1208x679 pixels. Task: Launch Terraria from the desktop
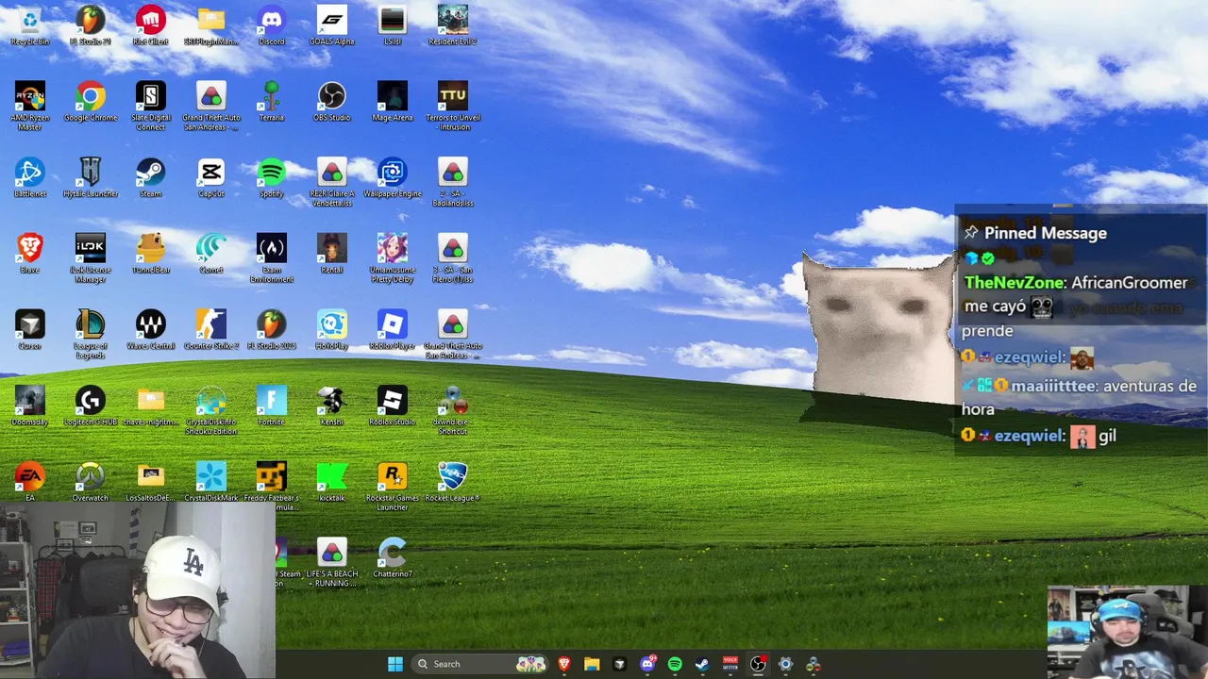272,101
